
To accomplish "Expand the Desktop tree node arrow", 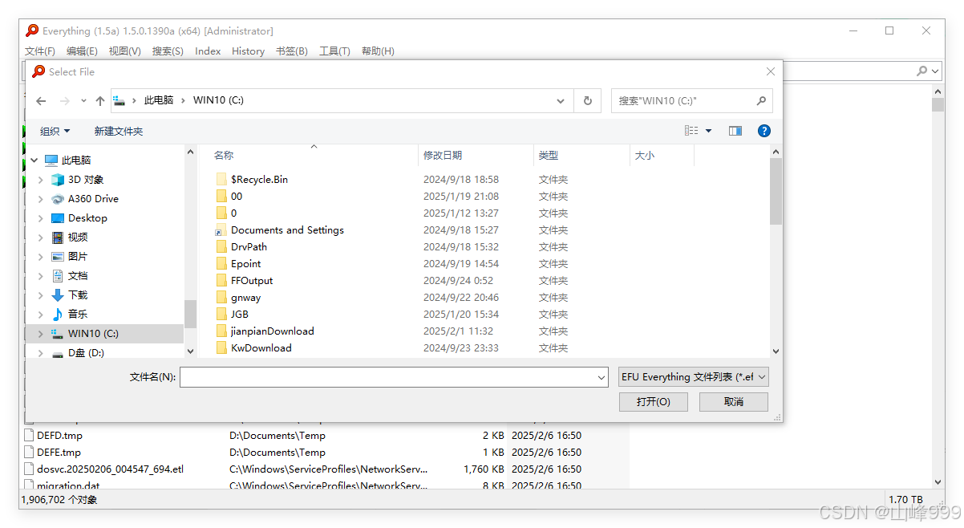I will point(41,218).
